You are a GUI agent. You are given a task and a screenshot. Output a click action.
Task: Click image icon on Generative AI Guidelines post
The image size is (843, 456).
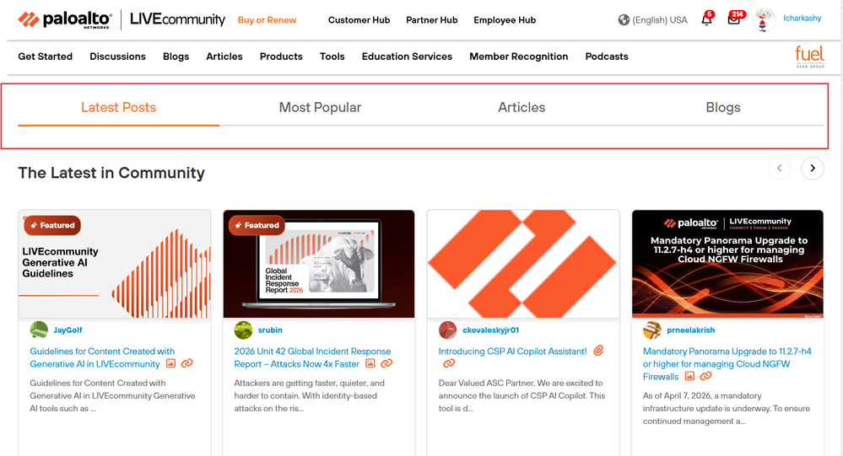point(170,363)
